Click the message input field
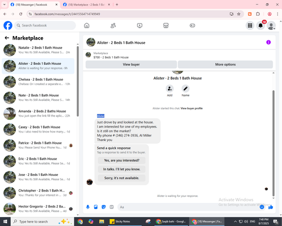Screen dimensions: 282x226 [188, 207]
